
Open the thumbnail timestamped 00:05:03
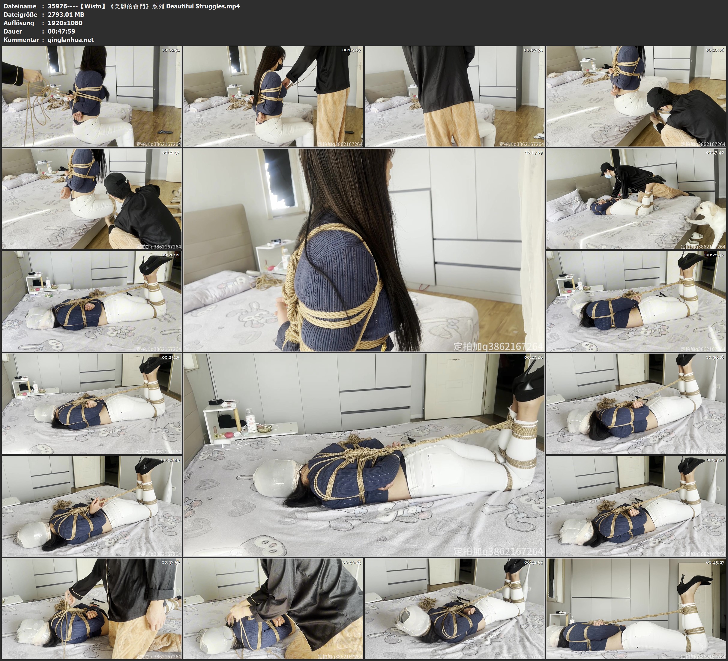273,96
